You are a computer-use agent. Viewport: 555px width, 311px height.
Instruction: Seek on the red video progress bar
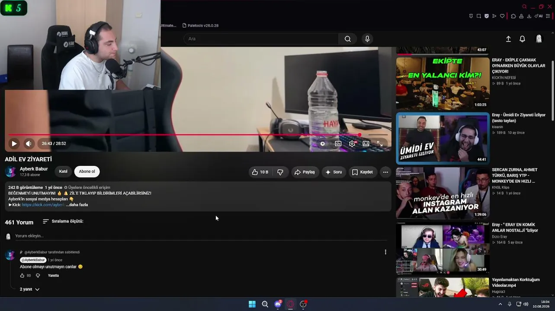(x=198, y=135)
